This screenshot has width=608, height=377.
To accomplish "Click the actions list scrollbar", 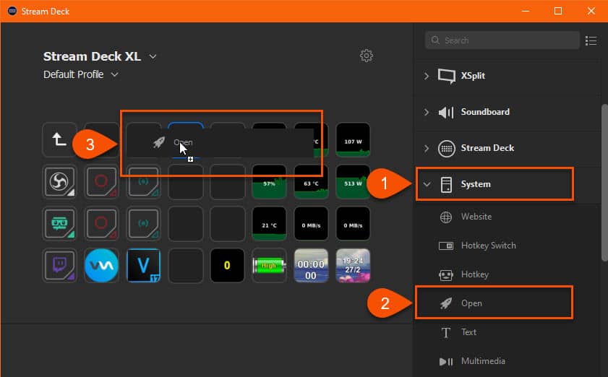I will 604,183.
